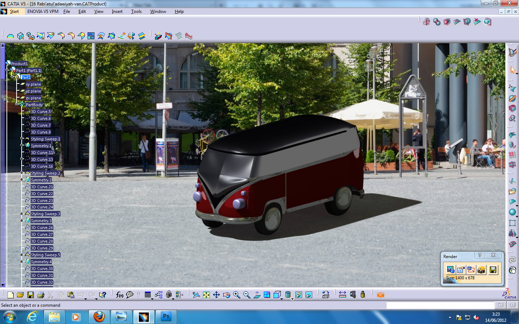Expand the Styling Sweep.2 tree node

[21, 173]
